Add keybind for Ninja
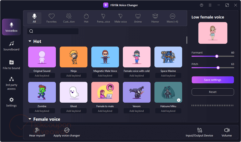This screenshot has height=142, width=241. pyautogui.click(x=74, y=76)
